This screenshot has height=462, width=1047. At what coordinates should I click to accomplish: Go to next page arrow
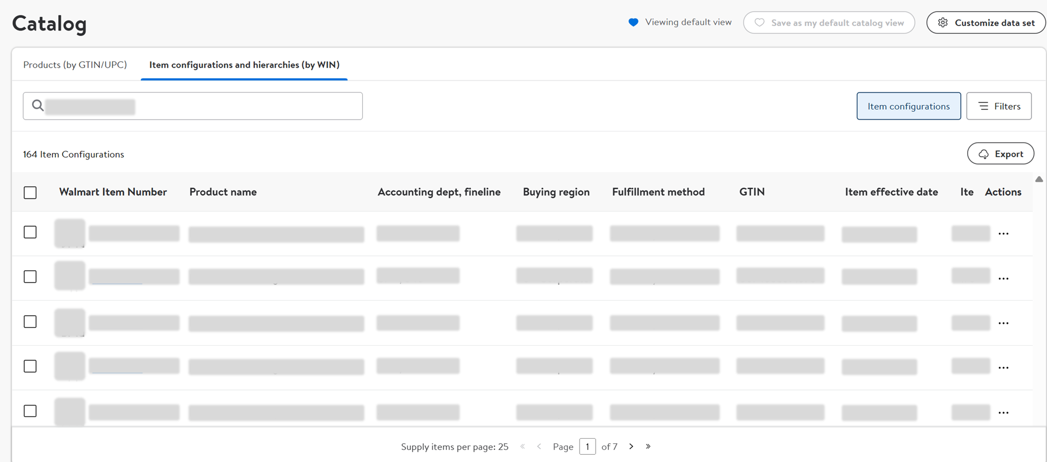pos(631,446)
